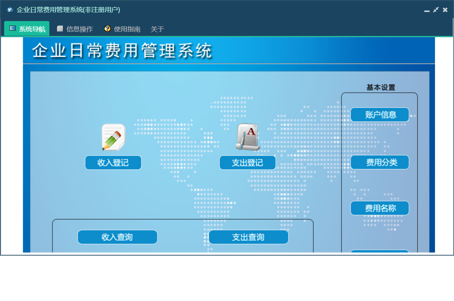Screen dimensions: 454x301
Task: Click the 企业日常费用管理系统 banner title
Action: coord(122,51)
